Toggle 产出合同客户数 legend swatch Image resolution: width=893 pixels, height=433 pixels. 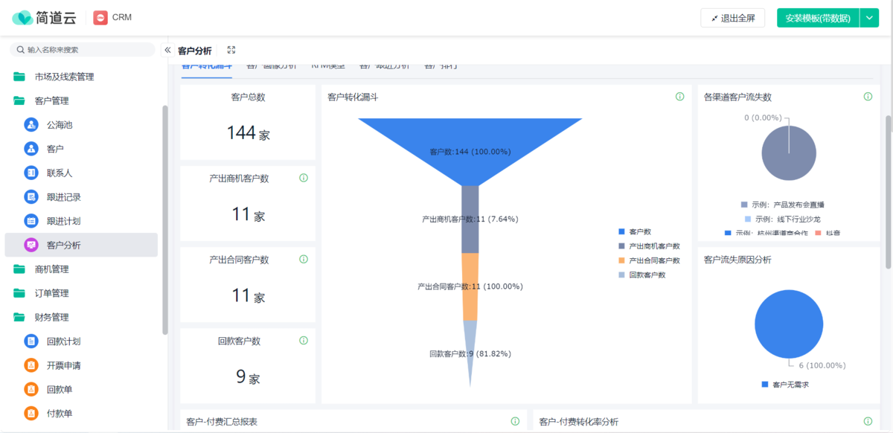point(621,260)
